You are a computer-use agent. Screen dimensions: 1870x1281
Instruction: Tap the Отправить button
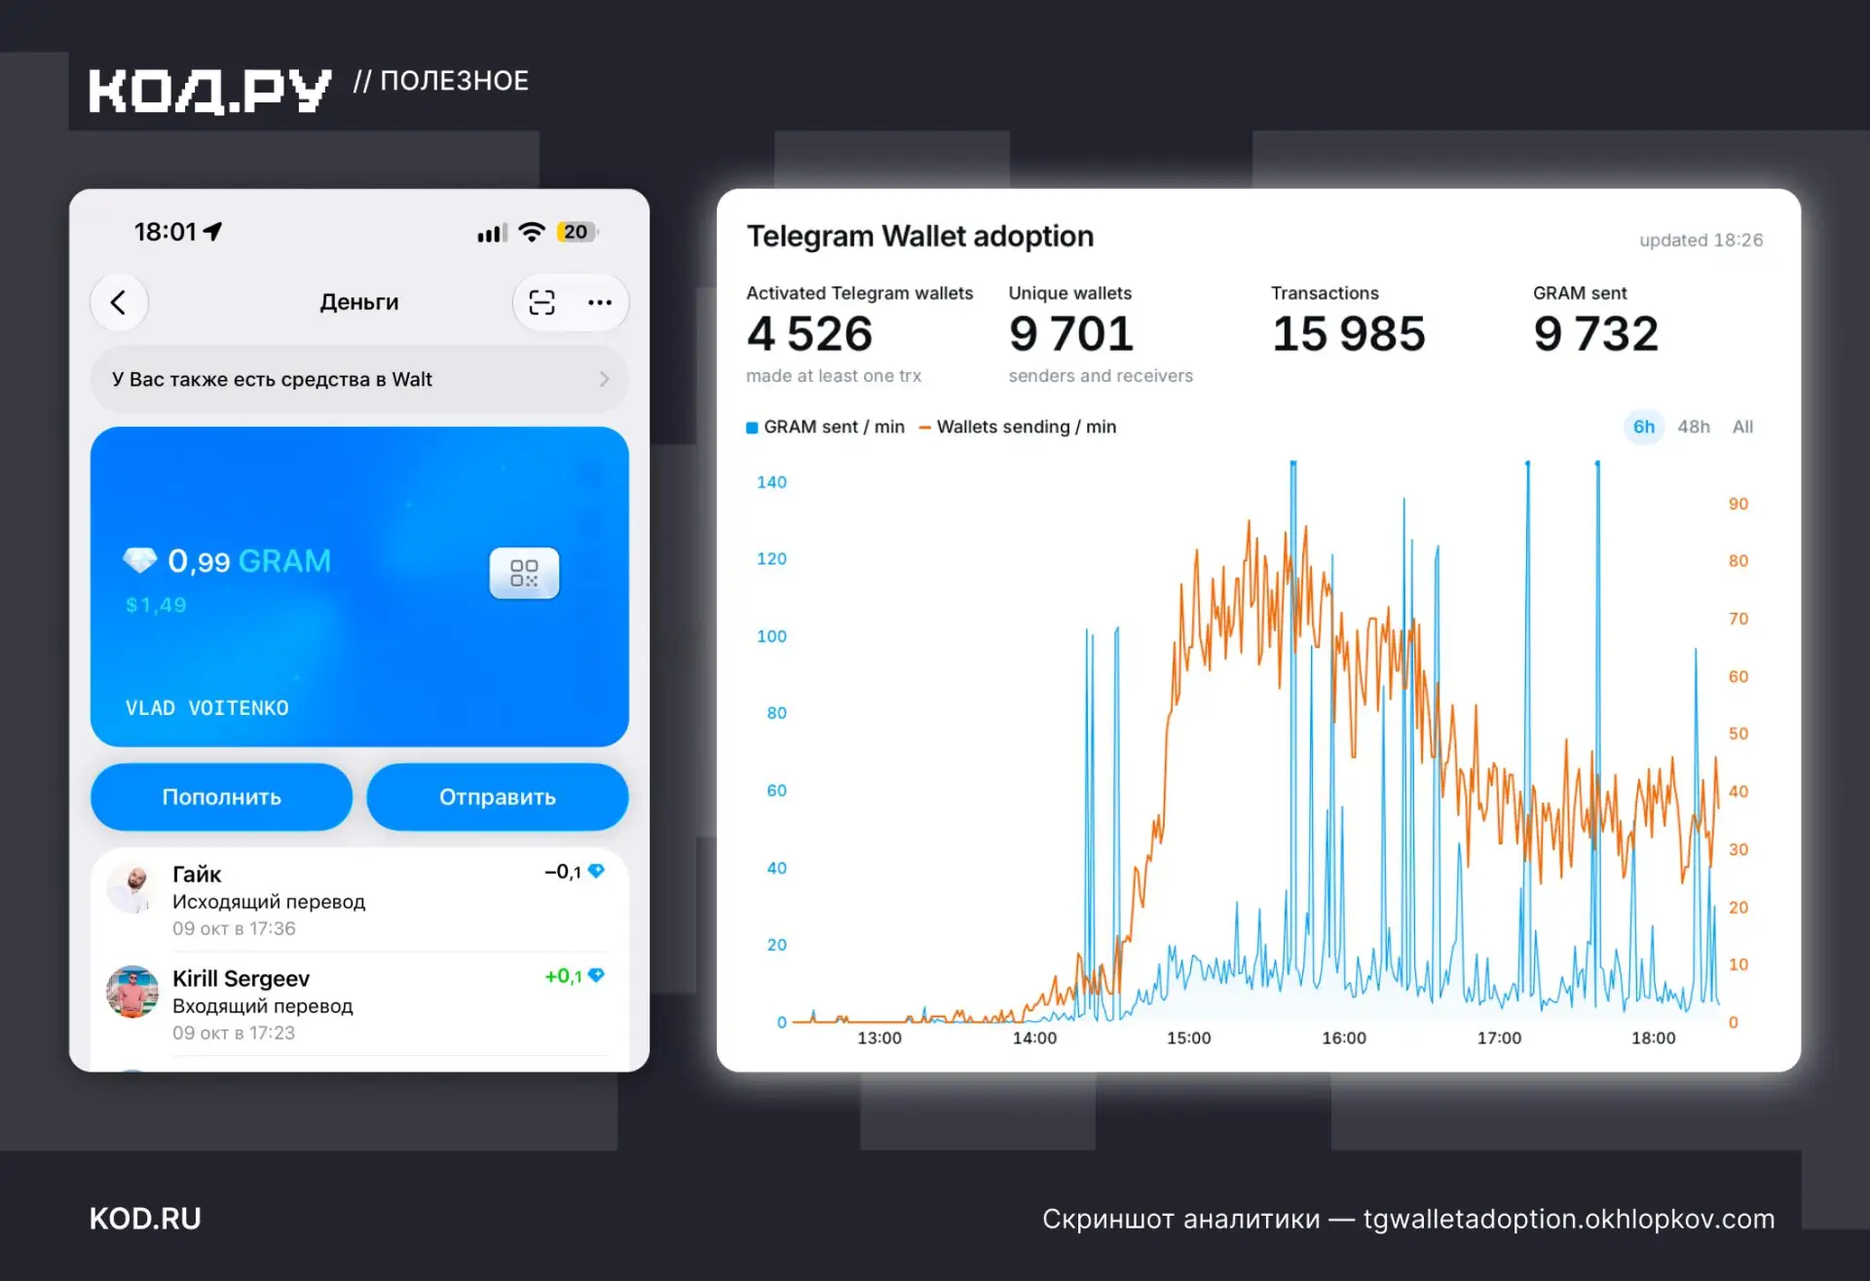(x=497, y=797)
